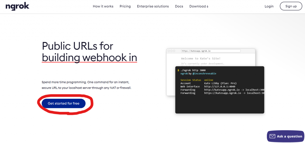The height and width of the screenshot is (143, 305).
Task: Click the envelope icon in Ask a question
Action: [273, 136]
